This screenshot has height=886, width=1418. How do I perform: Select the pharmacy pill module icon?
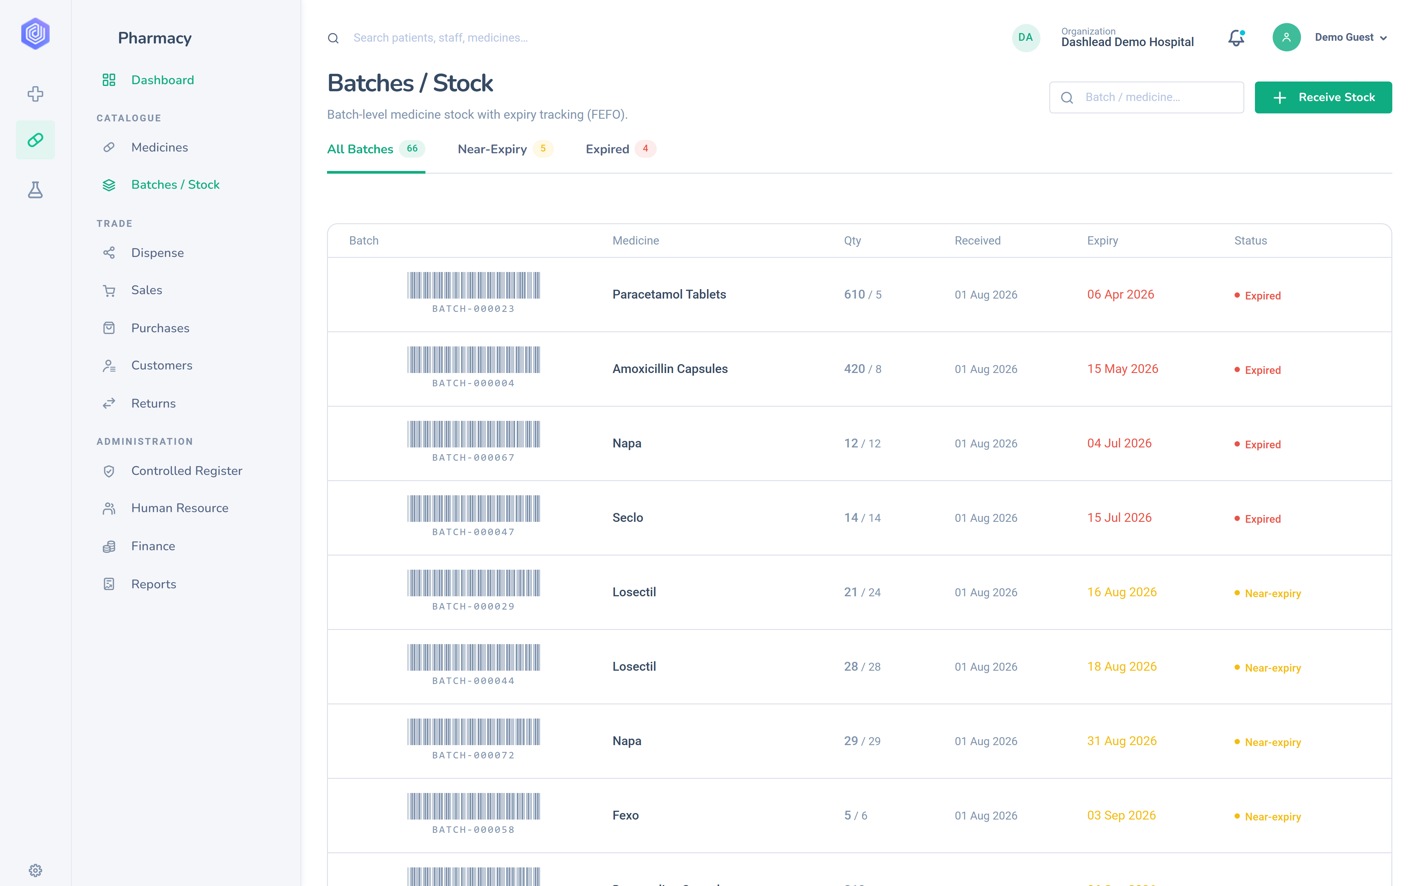(x=35, y=140)
